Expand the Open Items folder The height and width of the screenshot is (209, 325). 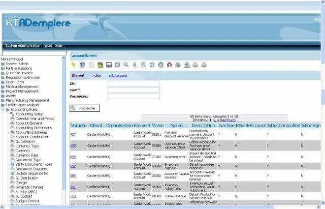pyautogui.click(x=3, y=82)
